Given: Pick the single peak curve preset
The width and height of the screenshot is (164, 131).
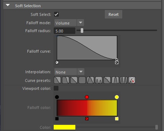Looking at the screenshot, I should [90, 80].
